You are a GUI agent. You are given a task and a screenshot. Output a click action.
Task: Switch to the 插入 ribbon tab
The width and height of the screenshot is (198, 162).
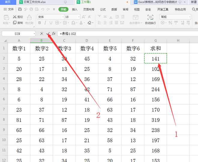coord(75,9)
